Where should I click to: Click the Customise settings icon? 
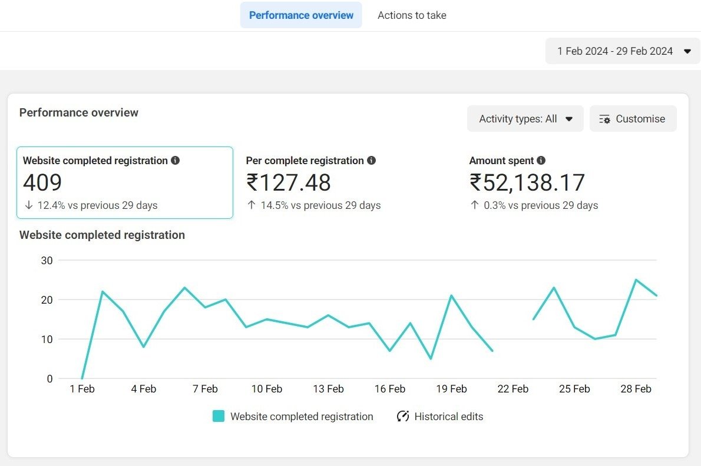(605, 118)
